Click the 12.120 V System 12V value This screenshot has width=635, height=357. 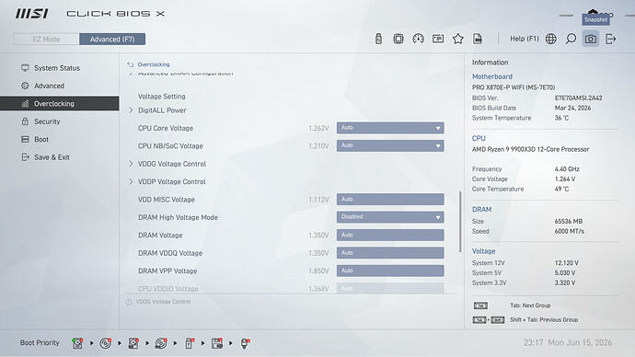tap(567, 263)
